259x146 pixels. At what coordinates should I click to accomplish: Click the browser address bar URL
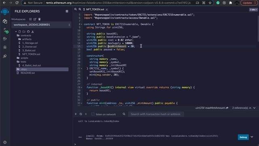coord(118,3)
